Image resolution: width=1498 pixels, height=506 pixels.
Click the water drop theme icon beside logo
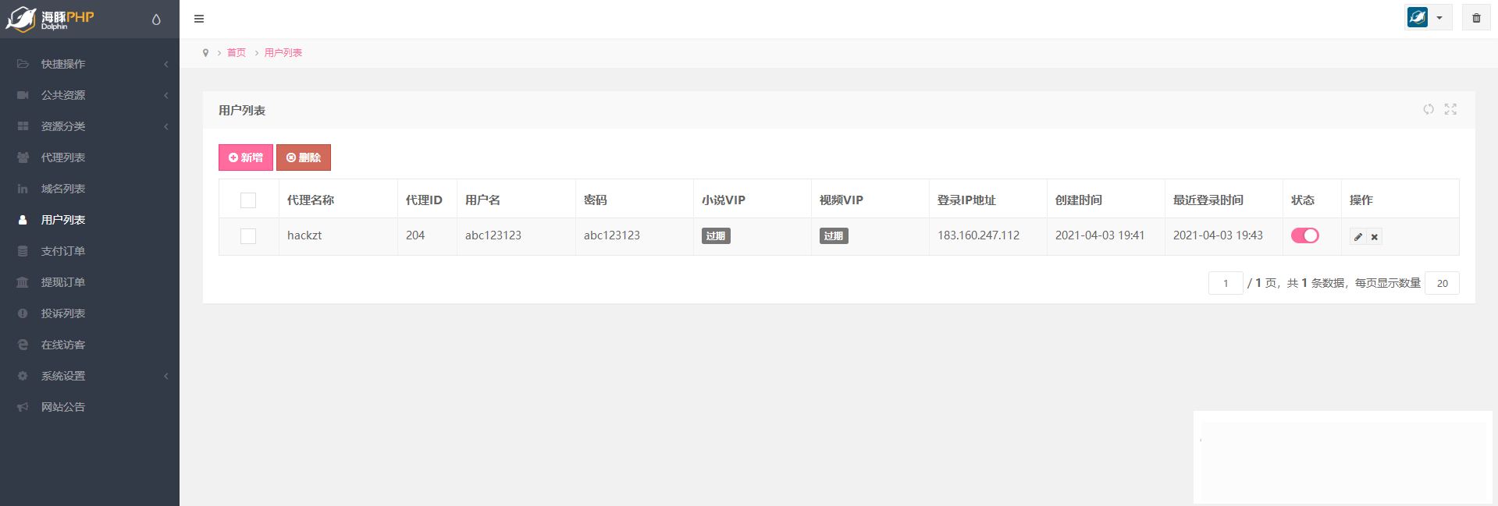[156, 19]
